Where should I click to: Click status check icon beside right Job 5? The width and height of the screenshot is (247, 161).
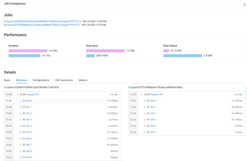click(x=148, y=132)
